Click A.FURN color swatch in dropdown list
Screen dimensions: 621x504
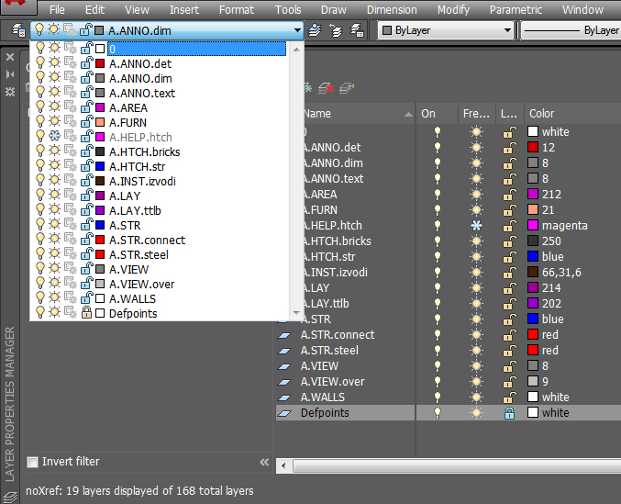tap(100, 122)
